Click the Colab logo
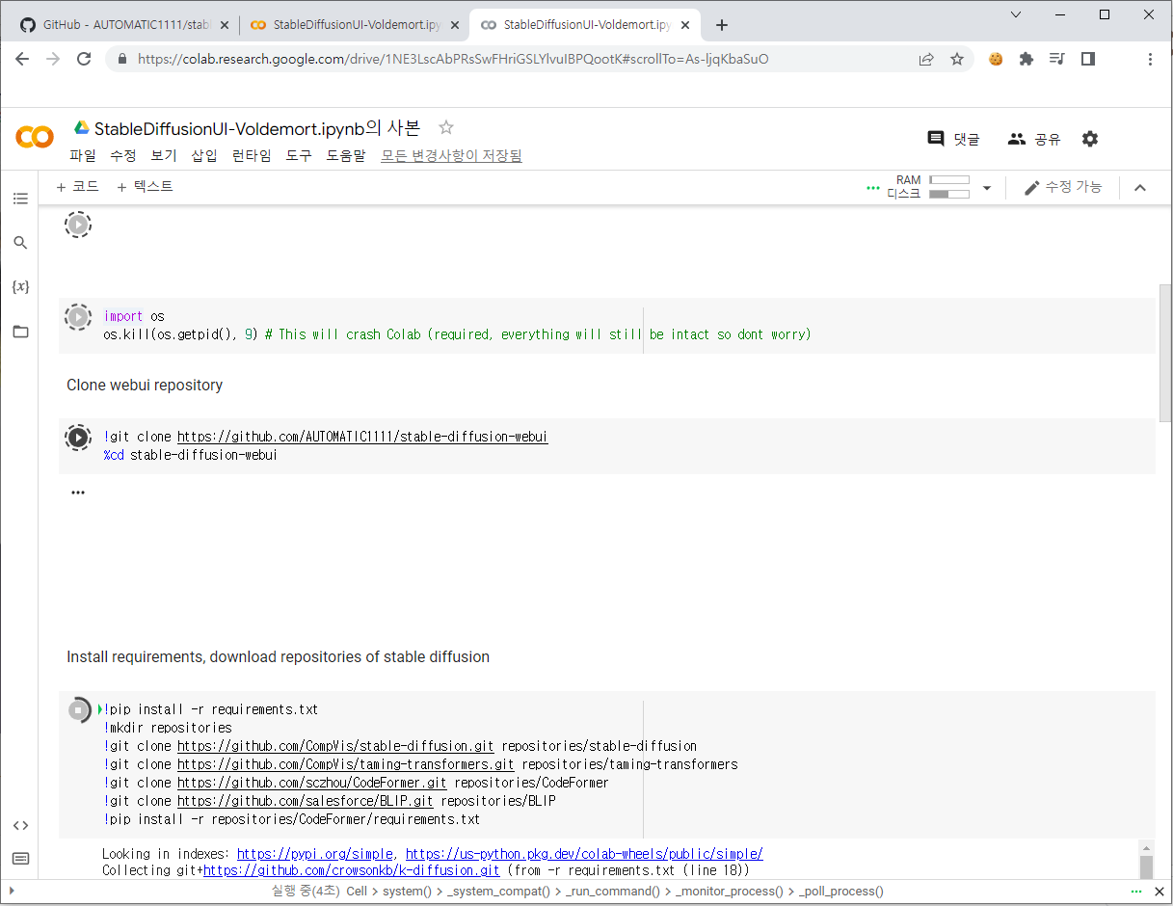1173x906 pixels. (x=35, y=138)
